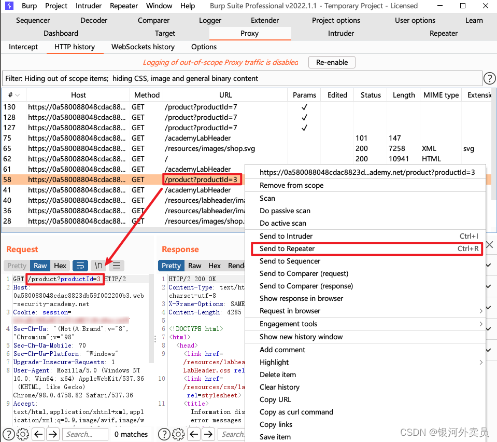497x442 pixels.
Task: Select Send to Repeater in context menu
Action: (366, 249)
